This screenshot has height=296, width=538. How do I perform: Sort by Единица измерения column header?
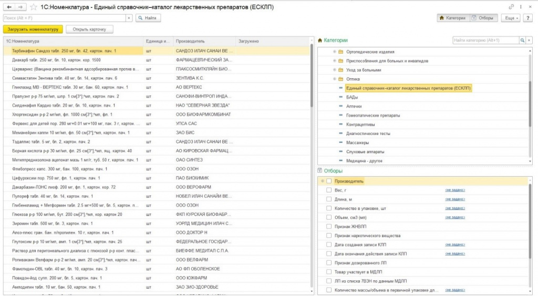tap(158, 41)
